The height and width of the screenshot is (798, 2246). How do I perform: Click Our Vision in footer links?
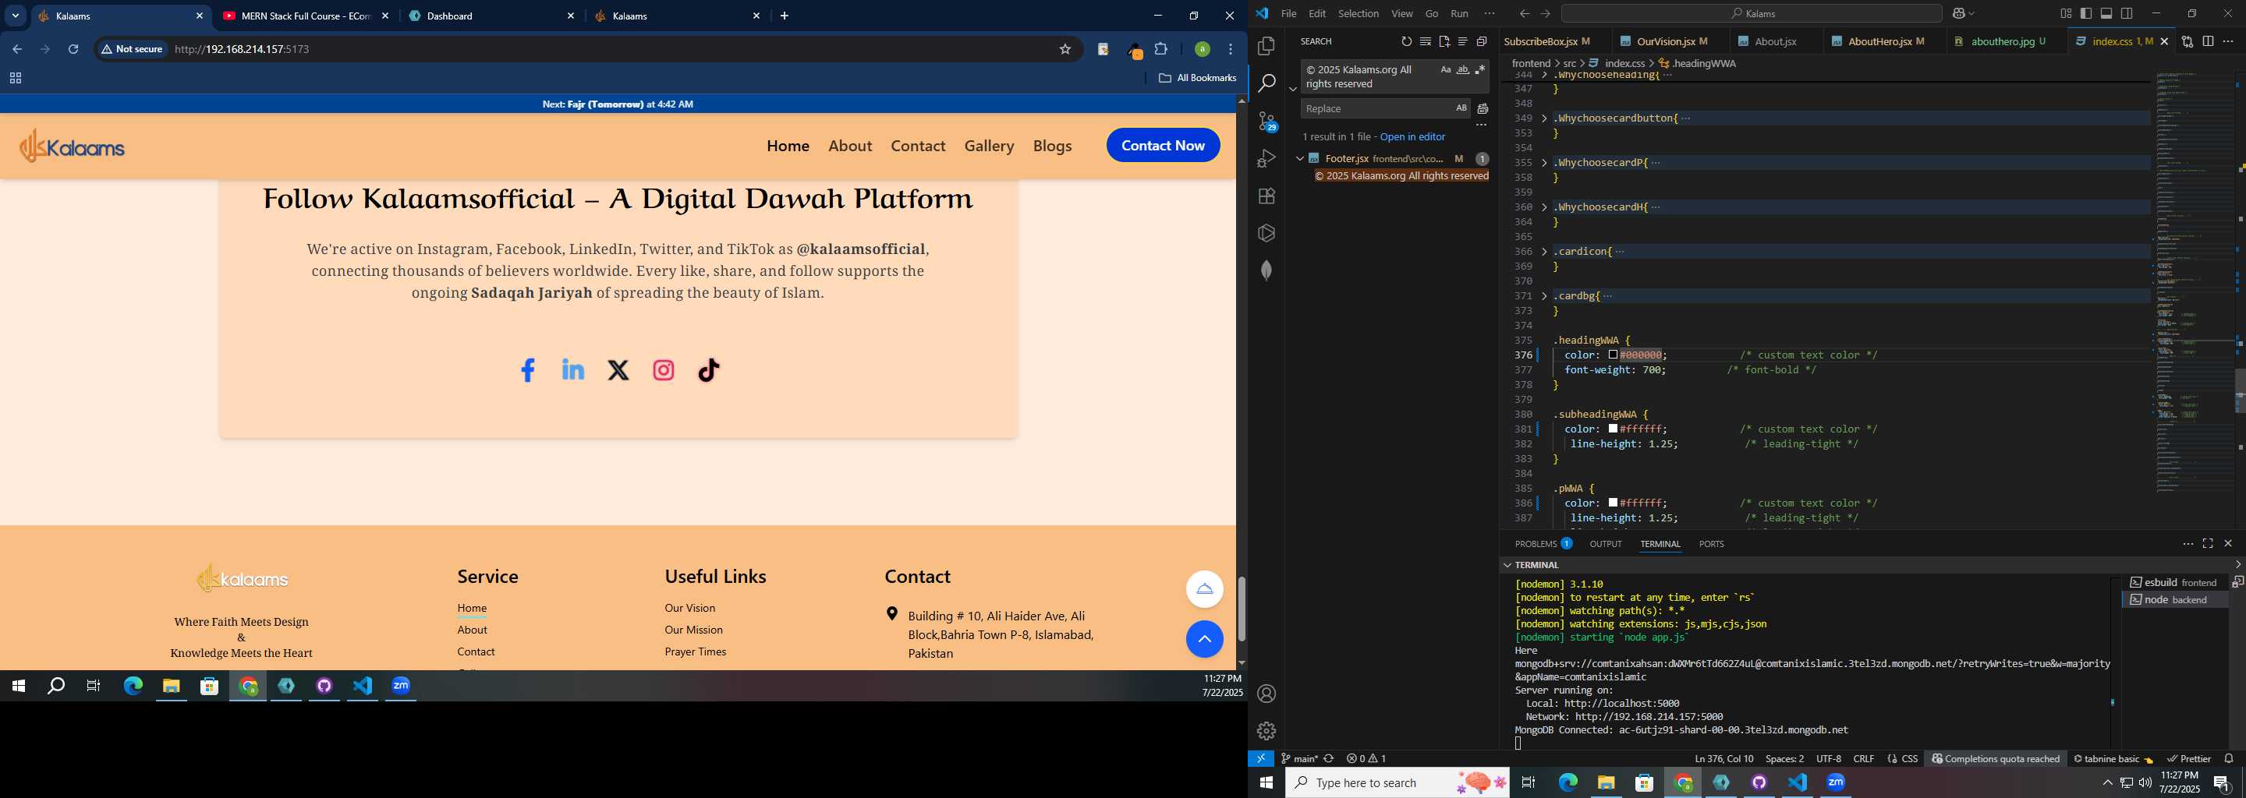689,608
